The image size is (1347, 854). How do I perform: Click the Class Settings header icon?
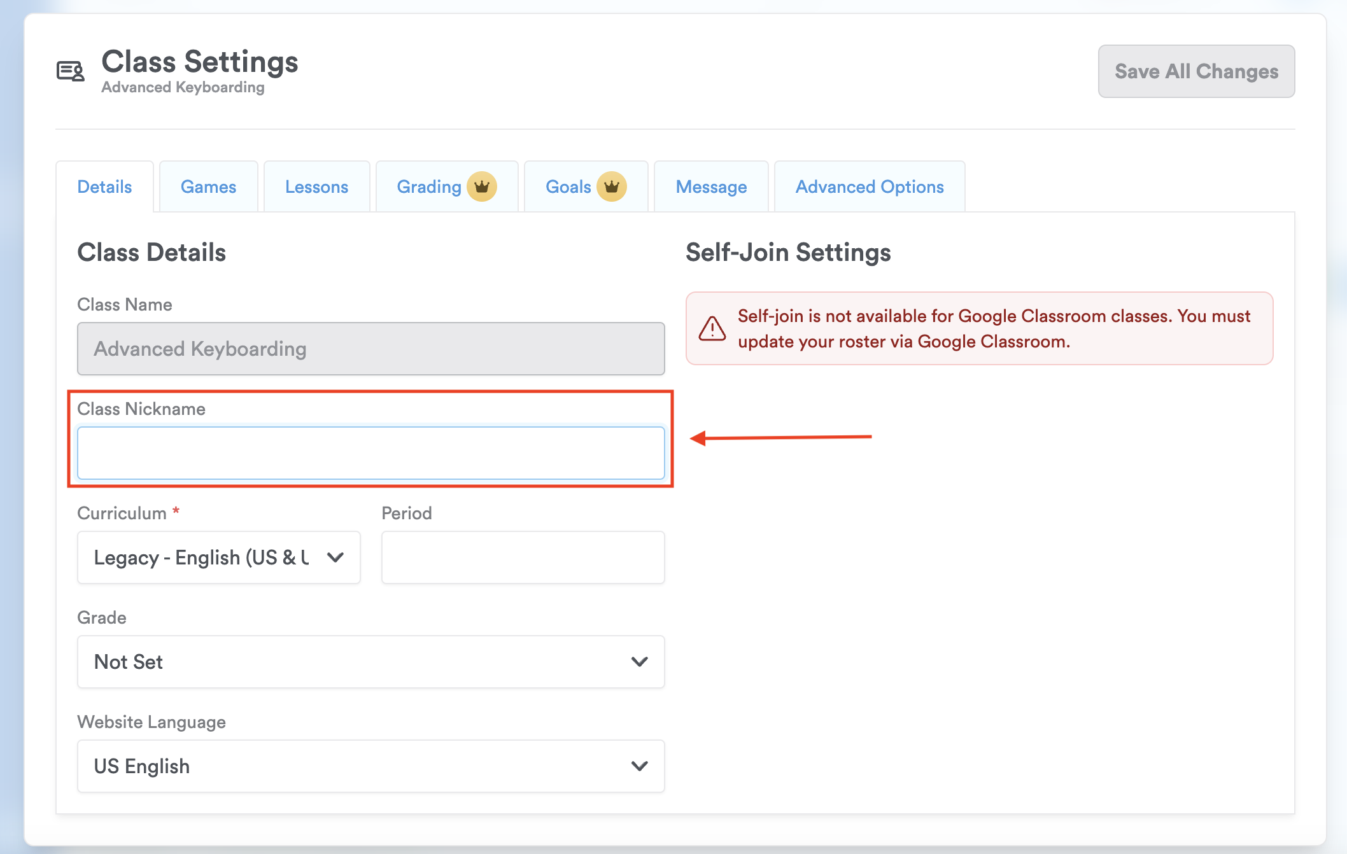click(x=70, y=71)
